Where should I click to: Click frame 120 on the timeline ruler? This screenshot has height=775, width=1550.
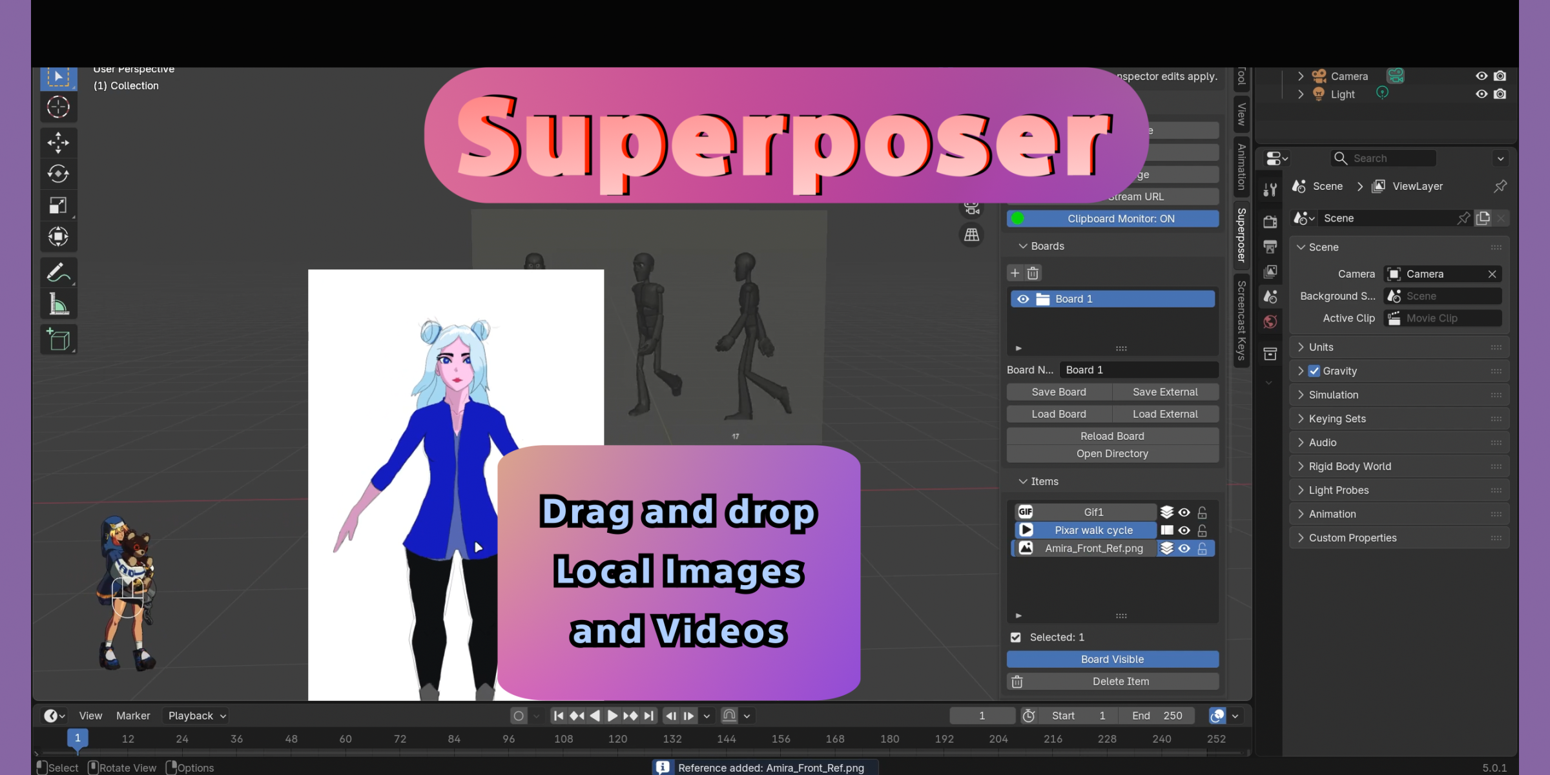tap(617, 739)
